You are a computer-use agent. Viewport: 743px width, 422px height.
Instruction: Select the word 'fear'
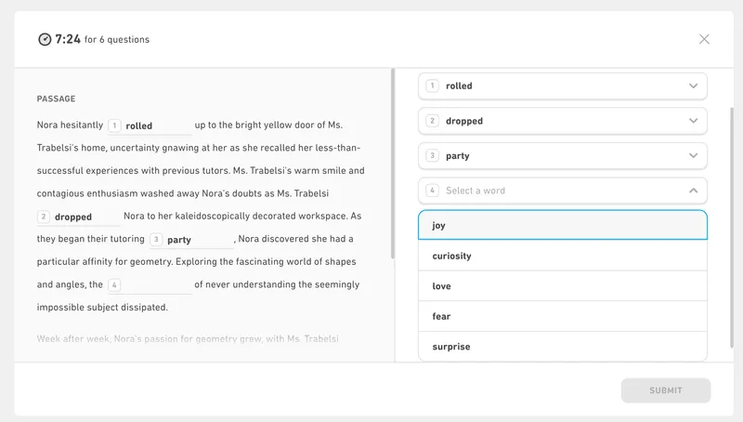[x=562, y=316]
